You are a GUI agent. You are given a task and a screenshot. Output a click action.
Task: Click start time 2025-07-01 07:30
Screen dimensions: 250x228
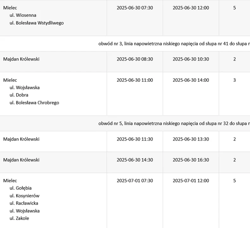[x=135, y=181]
